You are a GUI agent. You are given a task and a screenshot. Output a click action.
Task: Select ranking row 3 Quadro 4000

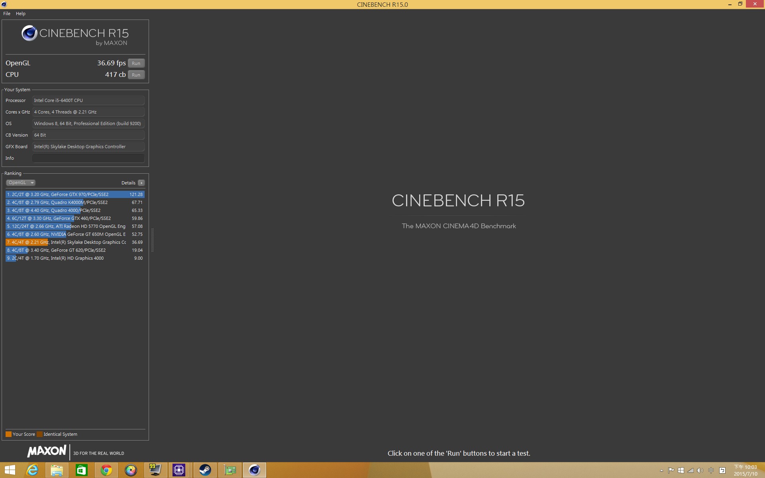(x=75, y=210)
